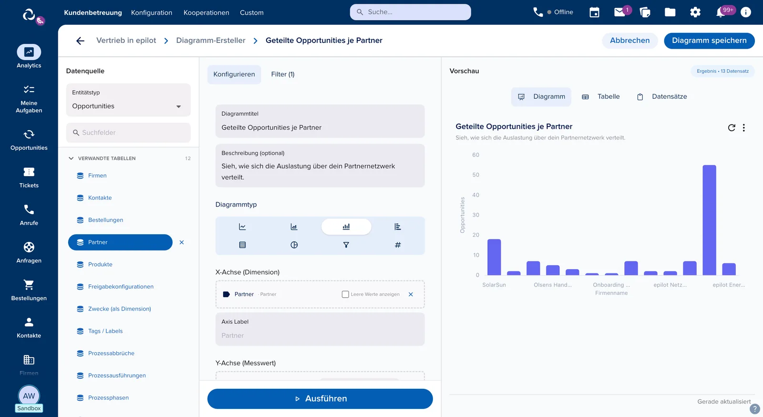Image resolution: width=763 pixels, height=417 pixels.
Task: Focus the Suchfelder search field
Action: pyautogui.click(x=128, y=133)
